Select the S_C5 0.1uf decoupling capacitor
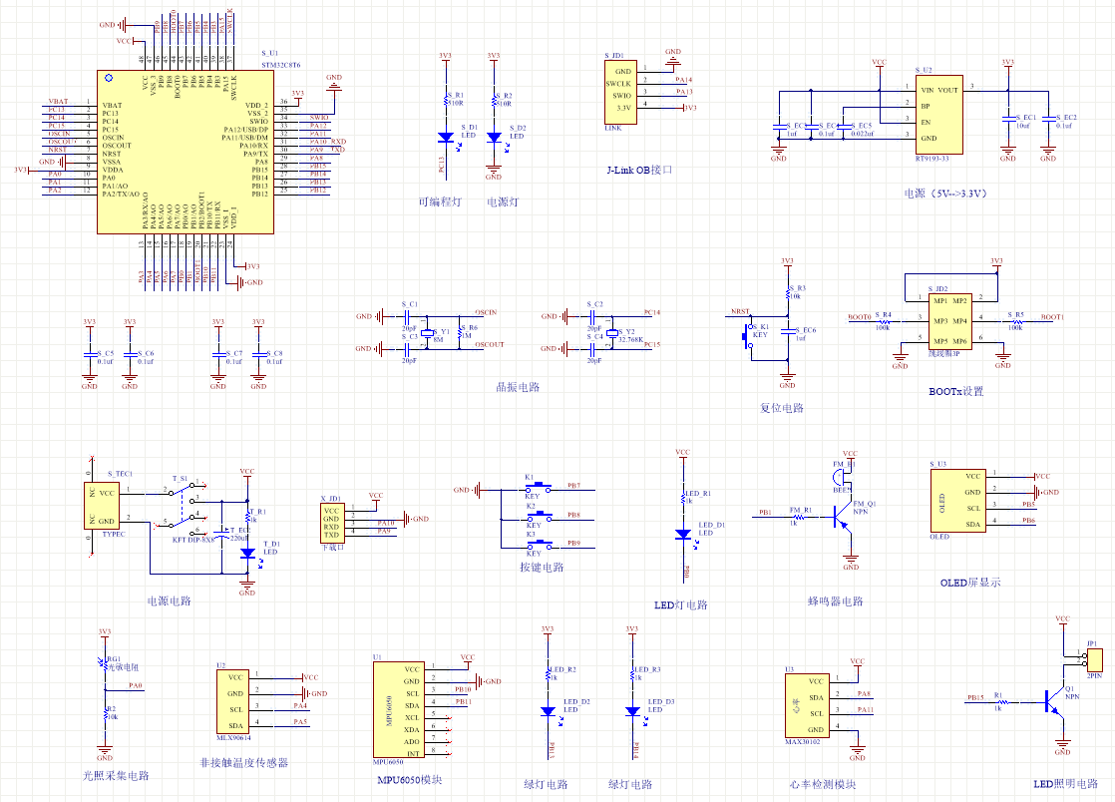This screenshot has width=1115, height=802. tap(89, 353)
